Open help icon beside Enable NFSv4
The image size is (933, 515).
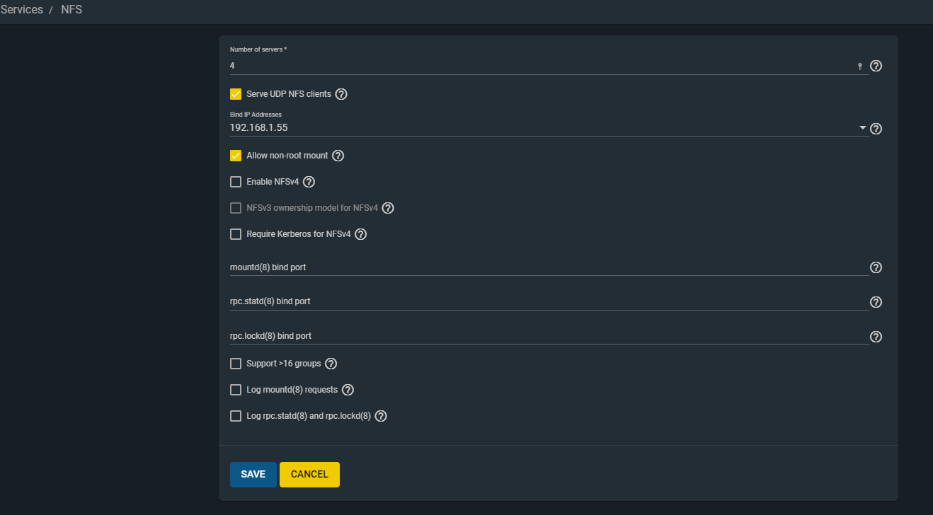[x=309, y=182]
